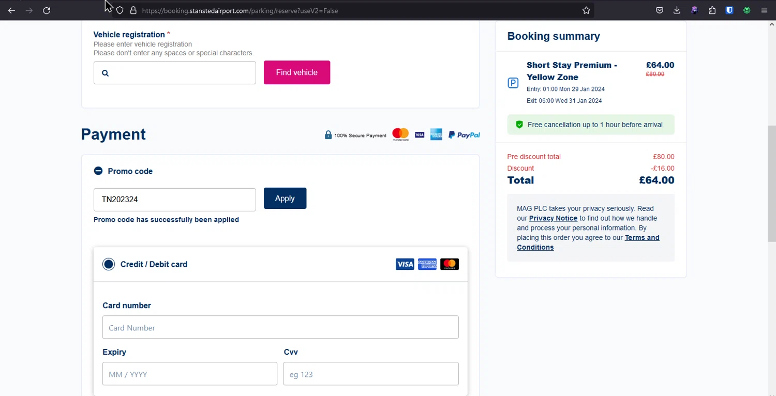Image resolution: width=776 pixels, height=396 pixels.
Task: Click the 'Short Stay Premium - Yellow Zone' title
Action: (x=572, y=71)
